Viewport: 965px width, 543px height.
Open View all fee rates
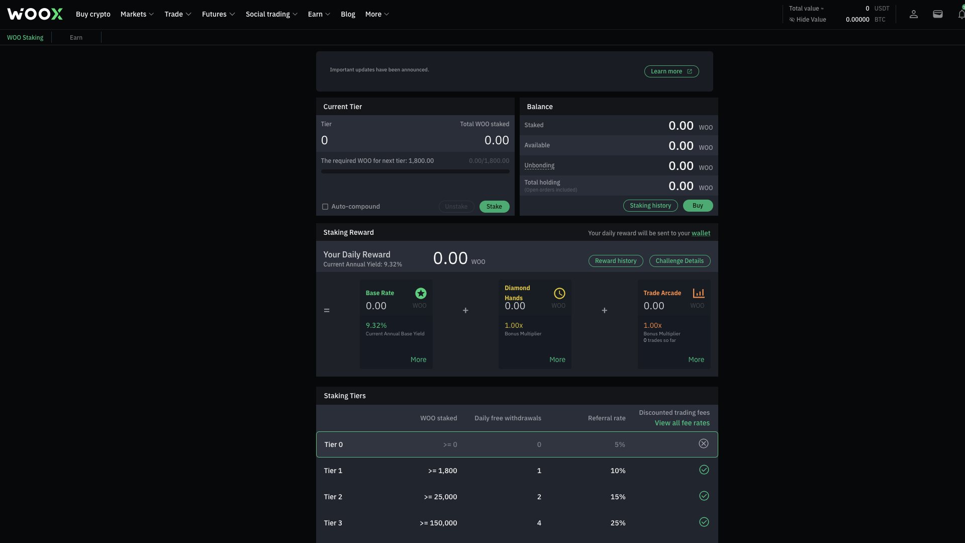pos(682,423)
